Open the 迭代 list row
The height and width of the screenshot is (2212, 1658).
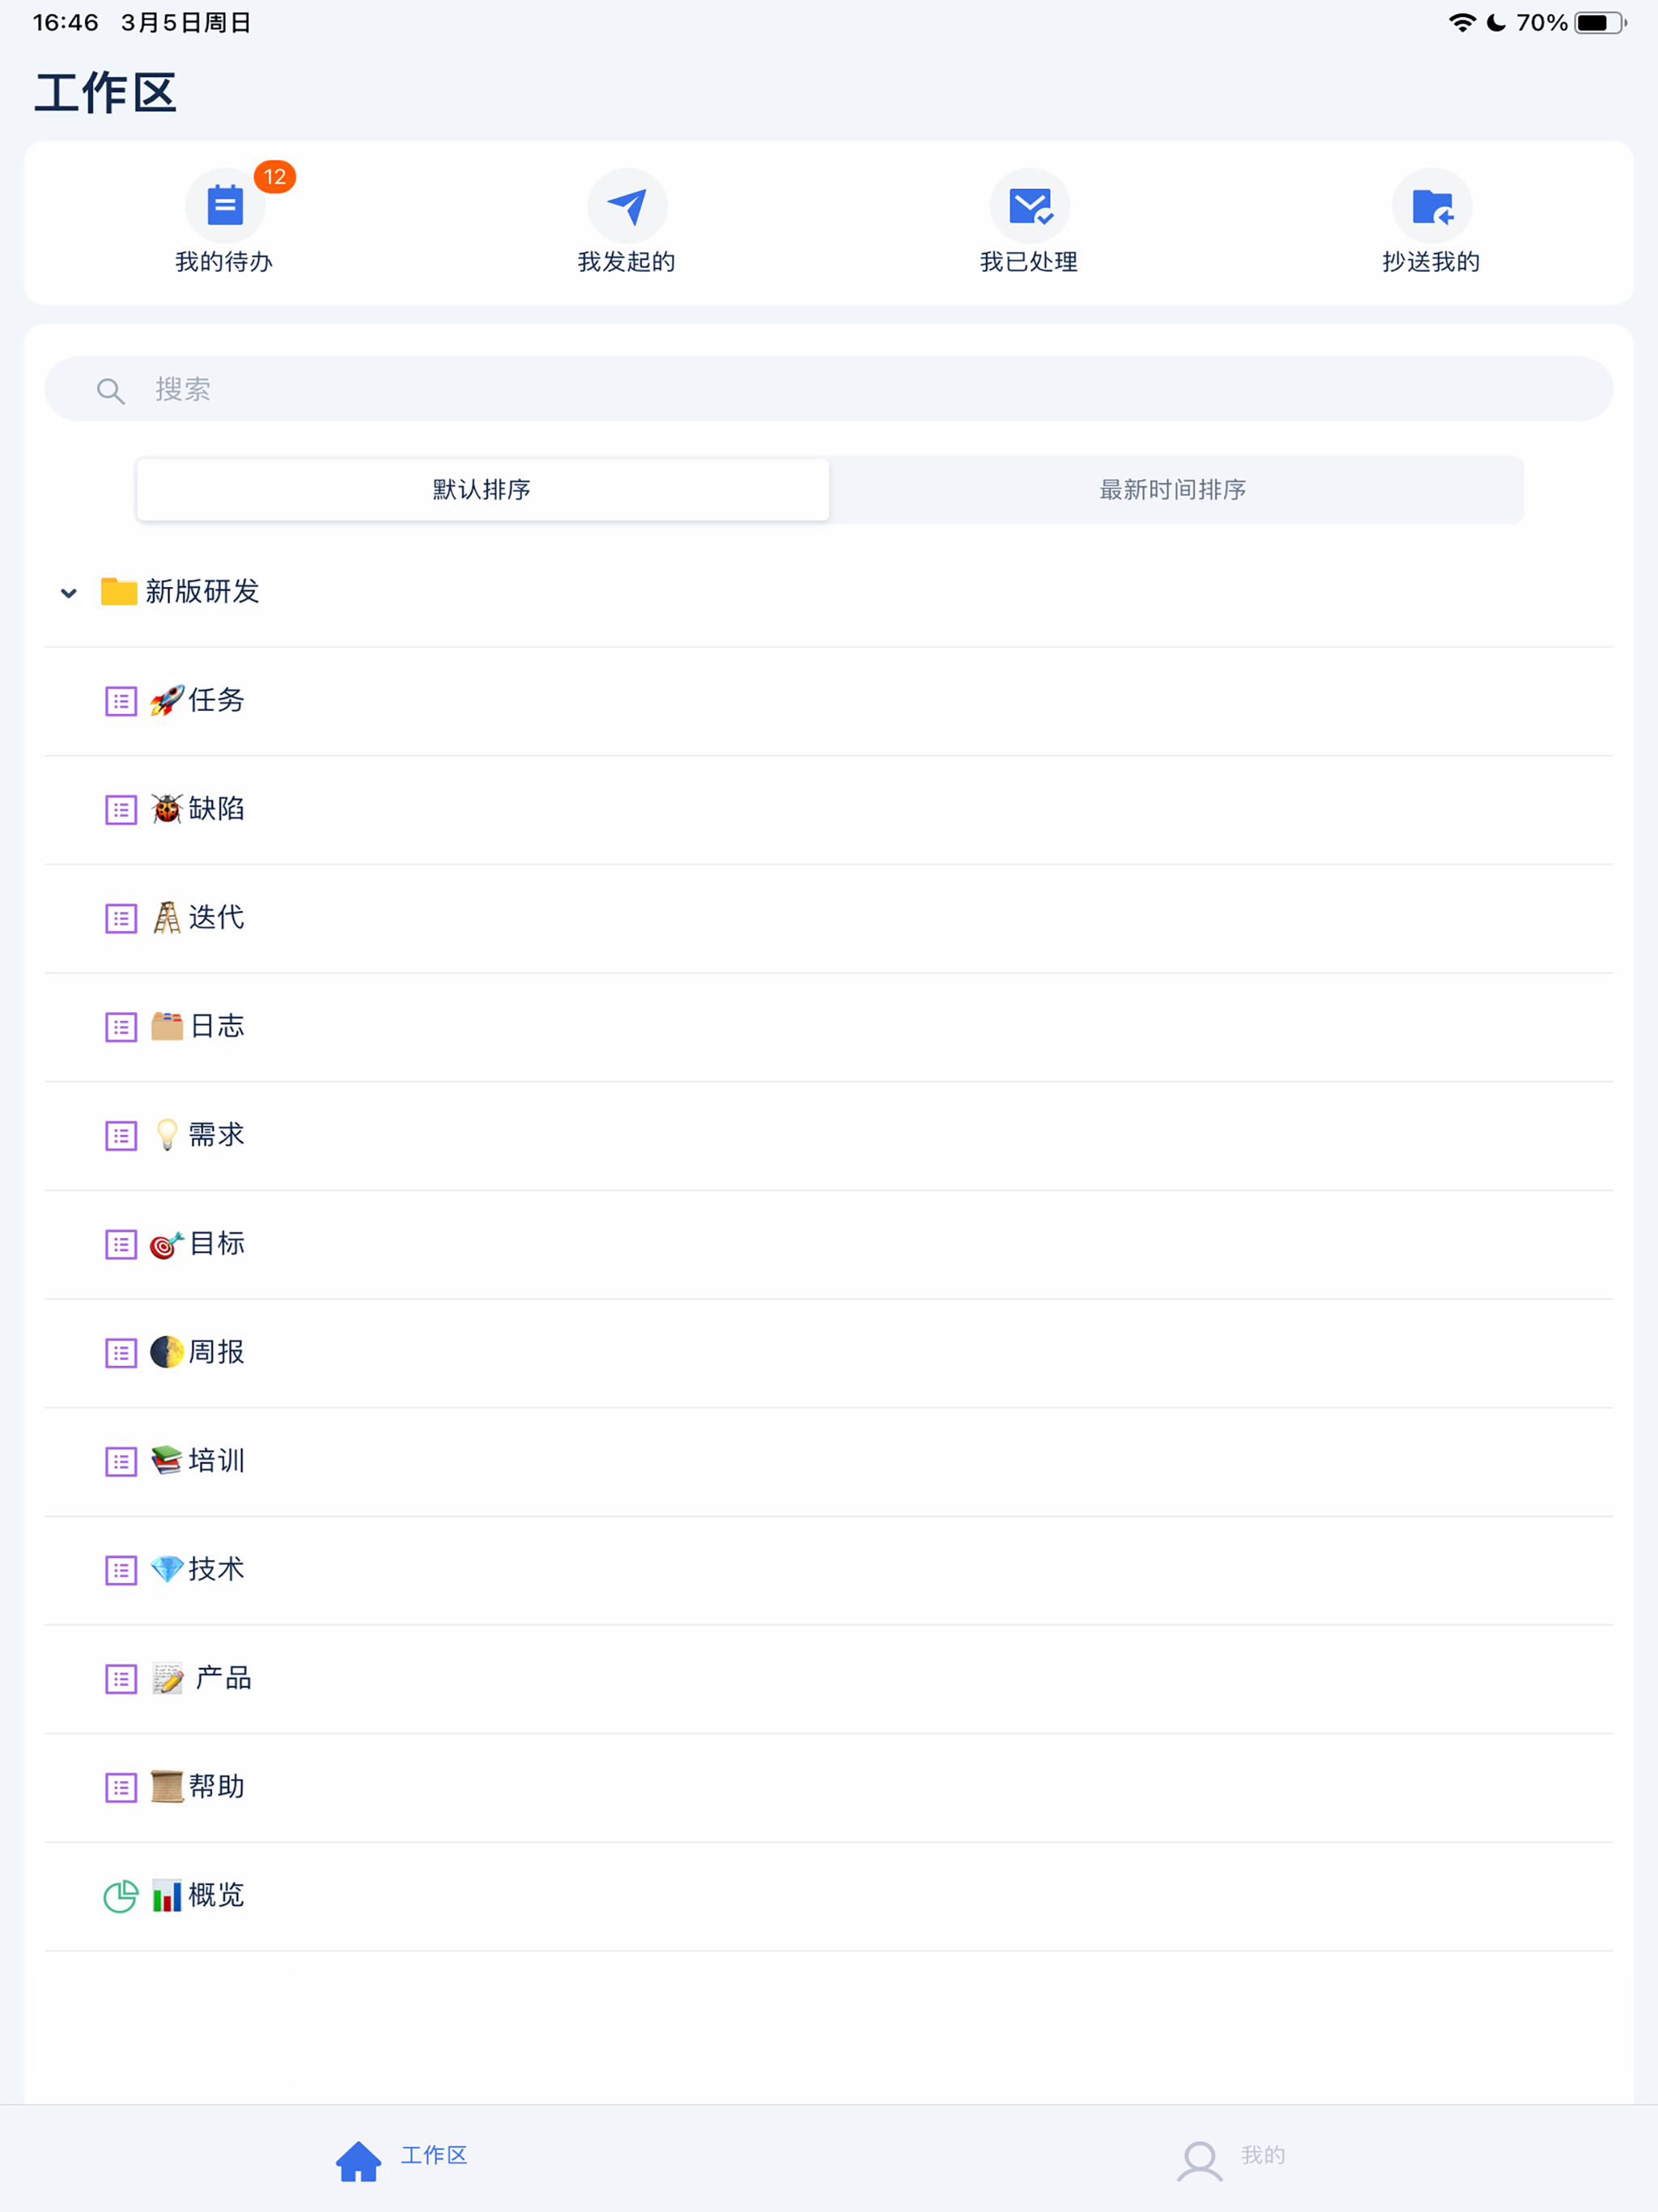(828, 918)
